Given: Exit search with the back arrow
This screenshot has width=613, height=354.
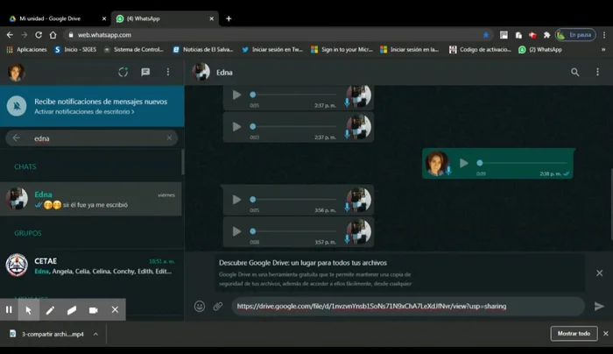Looking at the screenshot, I should coord(16,138).
